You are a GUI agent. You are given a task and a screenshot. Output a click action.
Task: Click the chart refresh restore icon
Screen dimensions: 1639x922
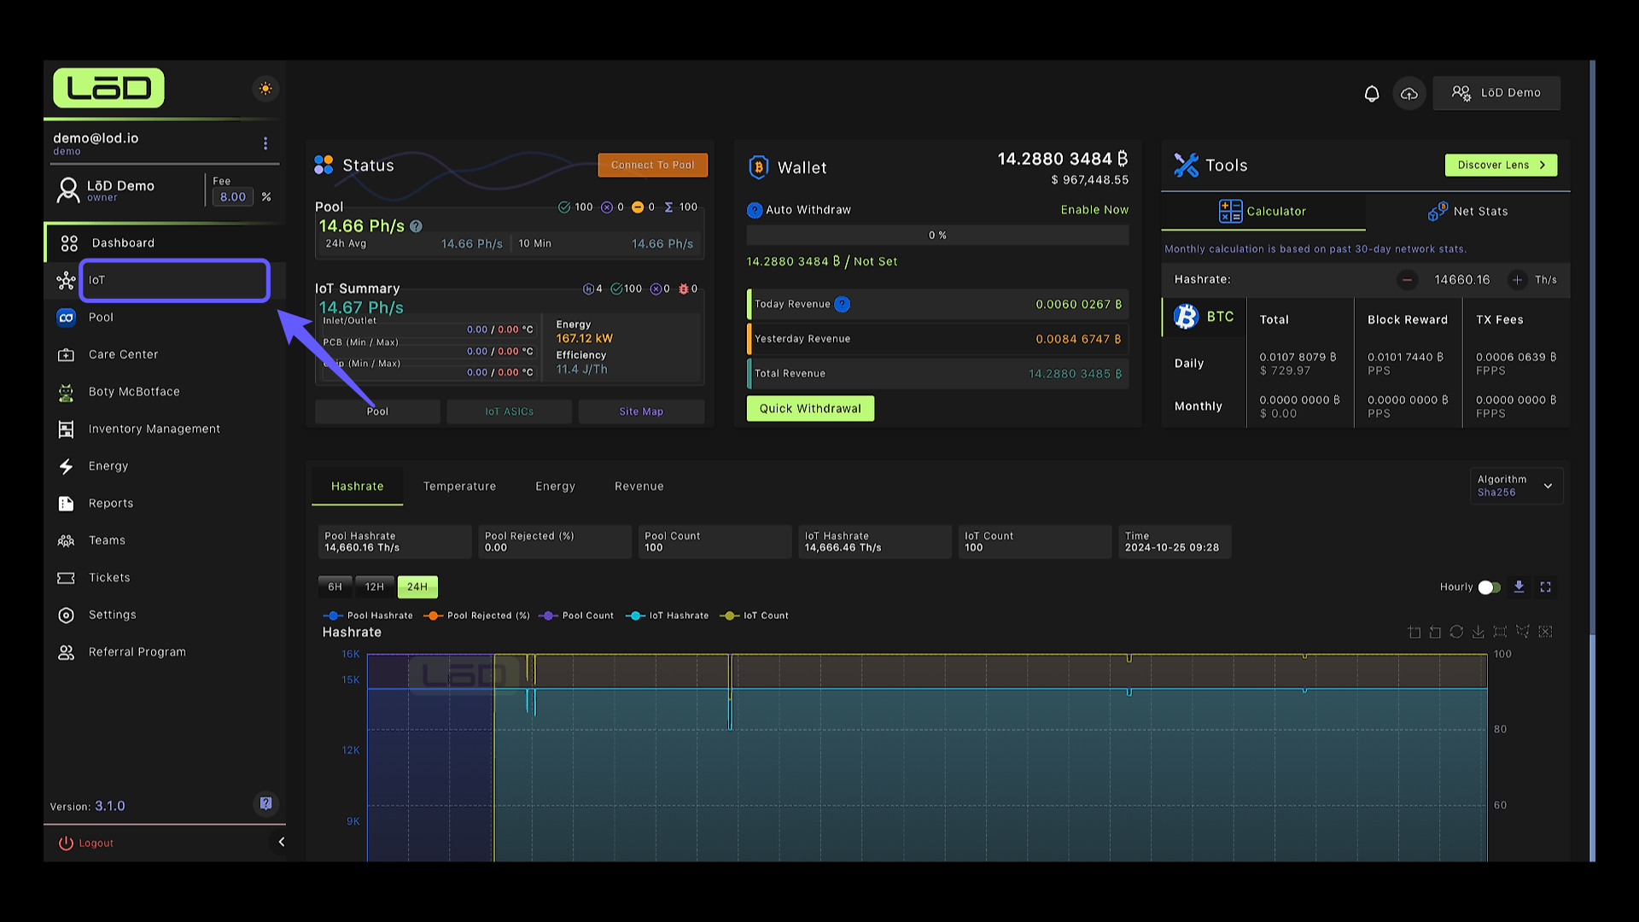[x=1456, y=633]
